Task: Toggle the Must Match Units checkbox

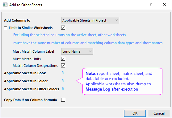Action: pos(63,59)
